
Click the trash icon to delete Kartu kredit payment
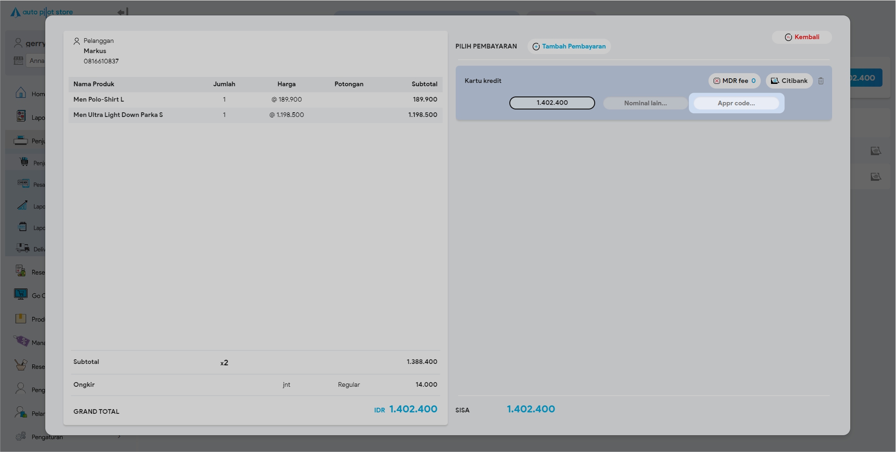pyautogui.click(x=820, y=81)
